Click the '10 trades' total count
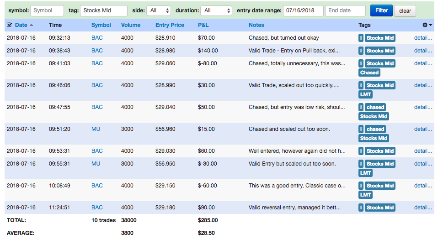 (x=103, y=220)
